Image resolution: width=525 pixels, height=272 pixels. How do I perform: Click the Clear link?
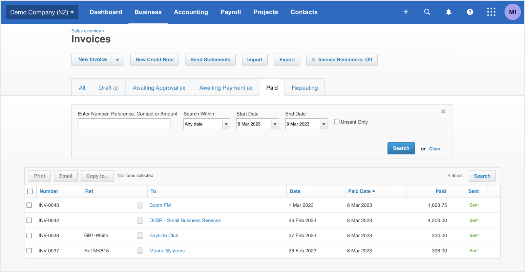pos(435,149)
